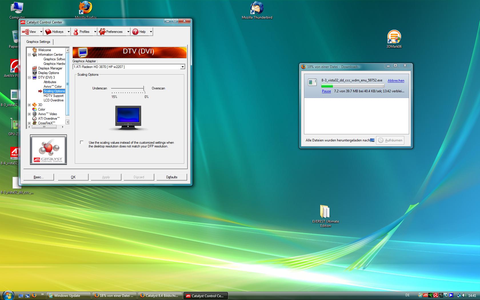Launch Firefox from the quick launch bar
The width and height of the screenshot is (480, 300).
click(x=34, y=295)
